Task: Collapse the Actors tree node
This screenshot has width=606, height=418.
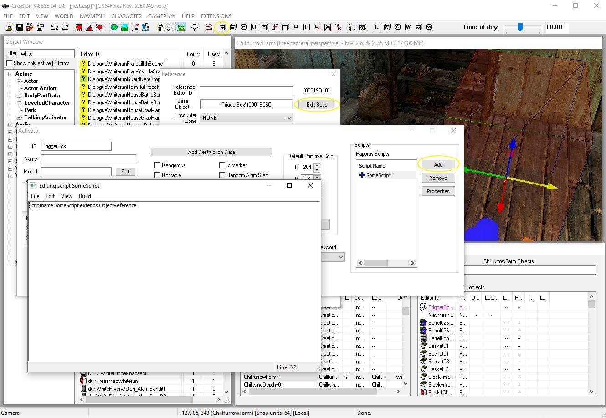Action: point(10,74)
